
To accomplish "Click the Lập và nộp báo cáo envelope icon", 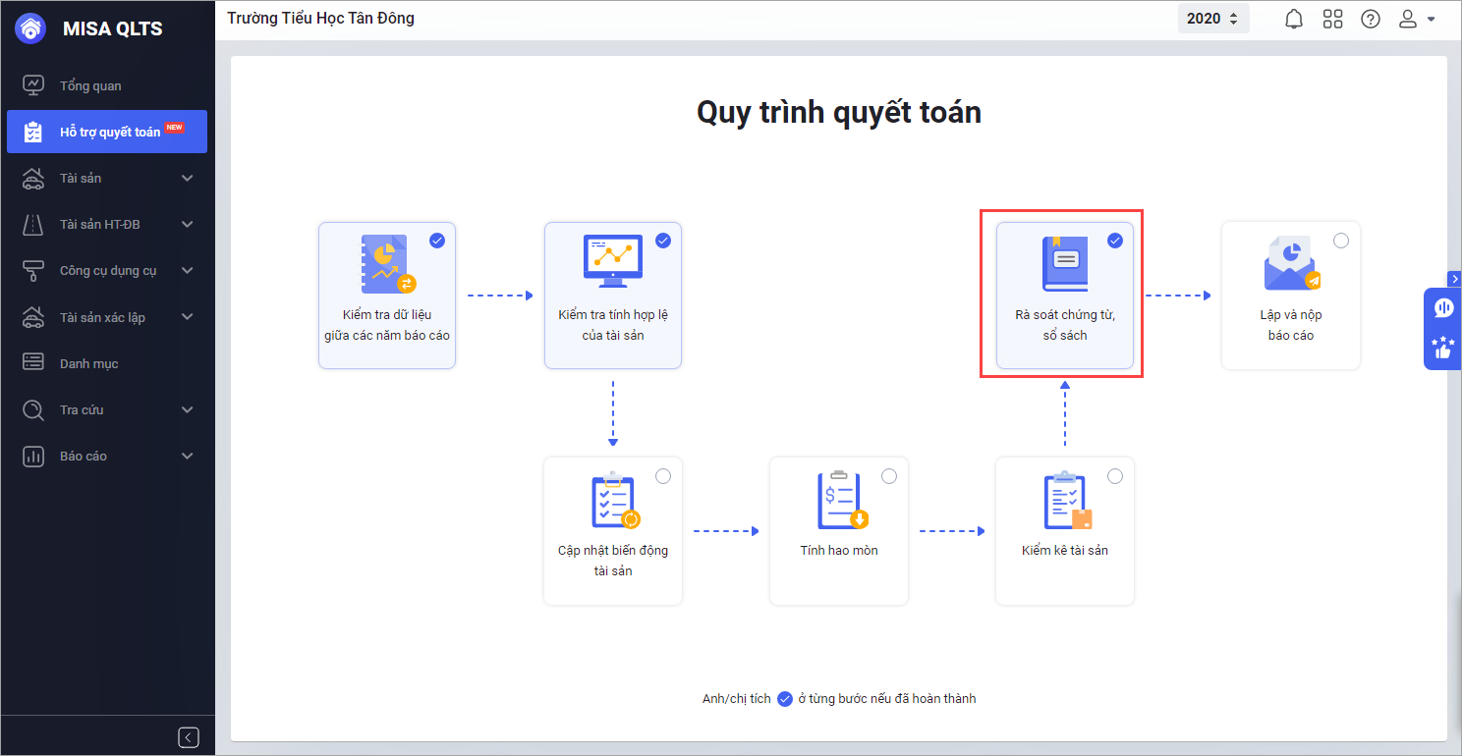I will (1291, 263).
